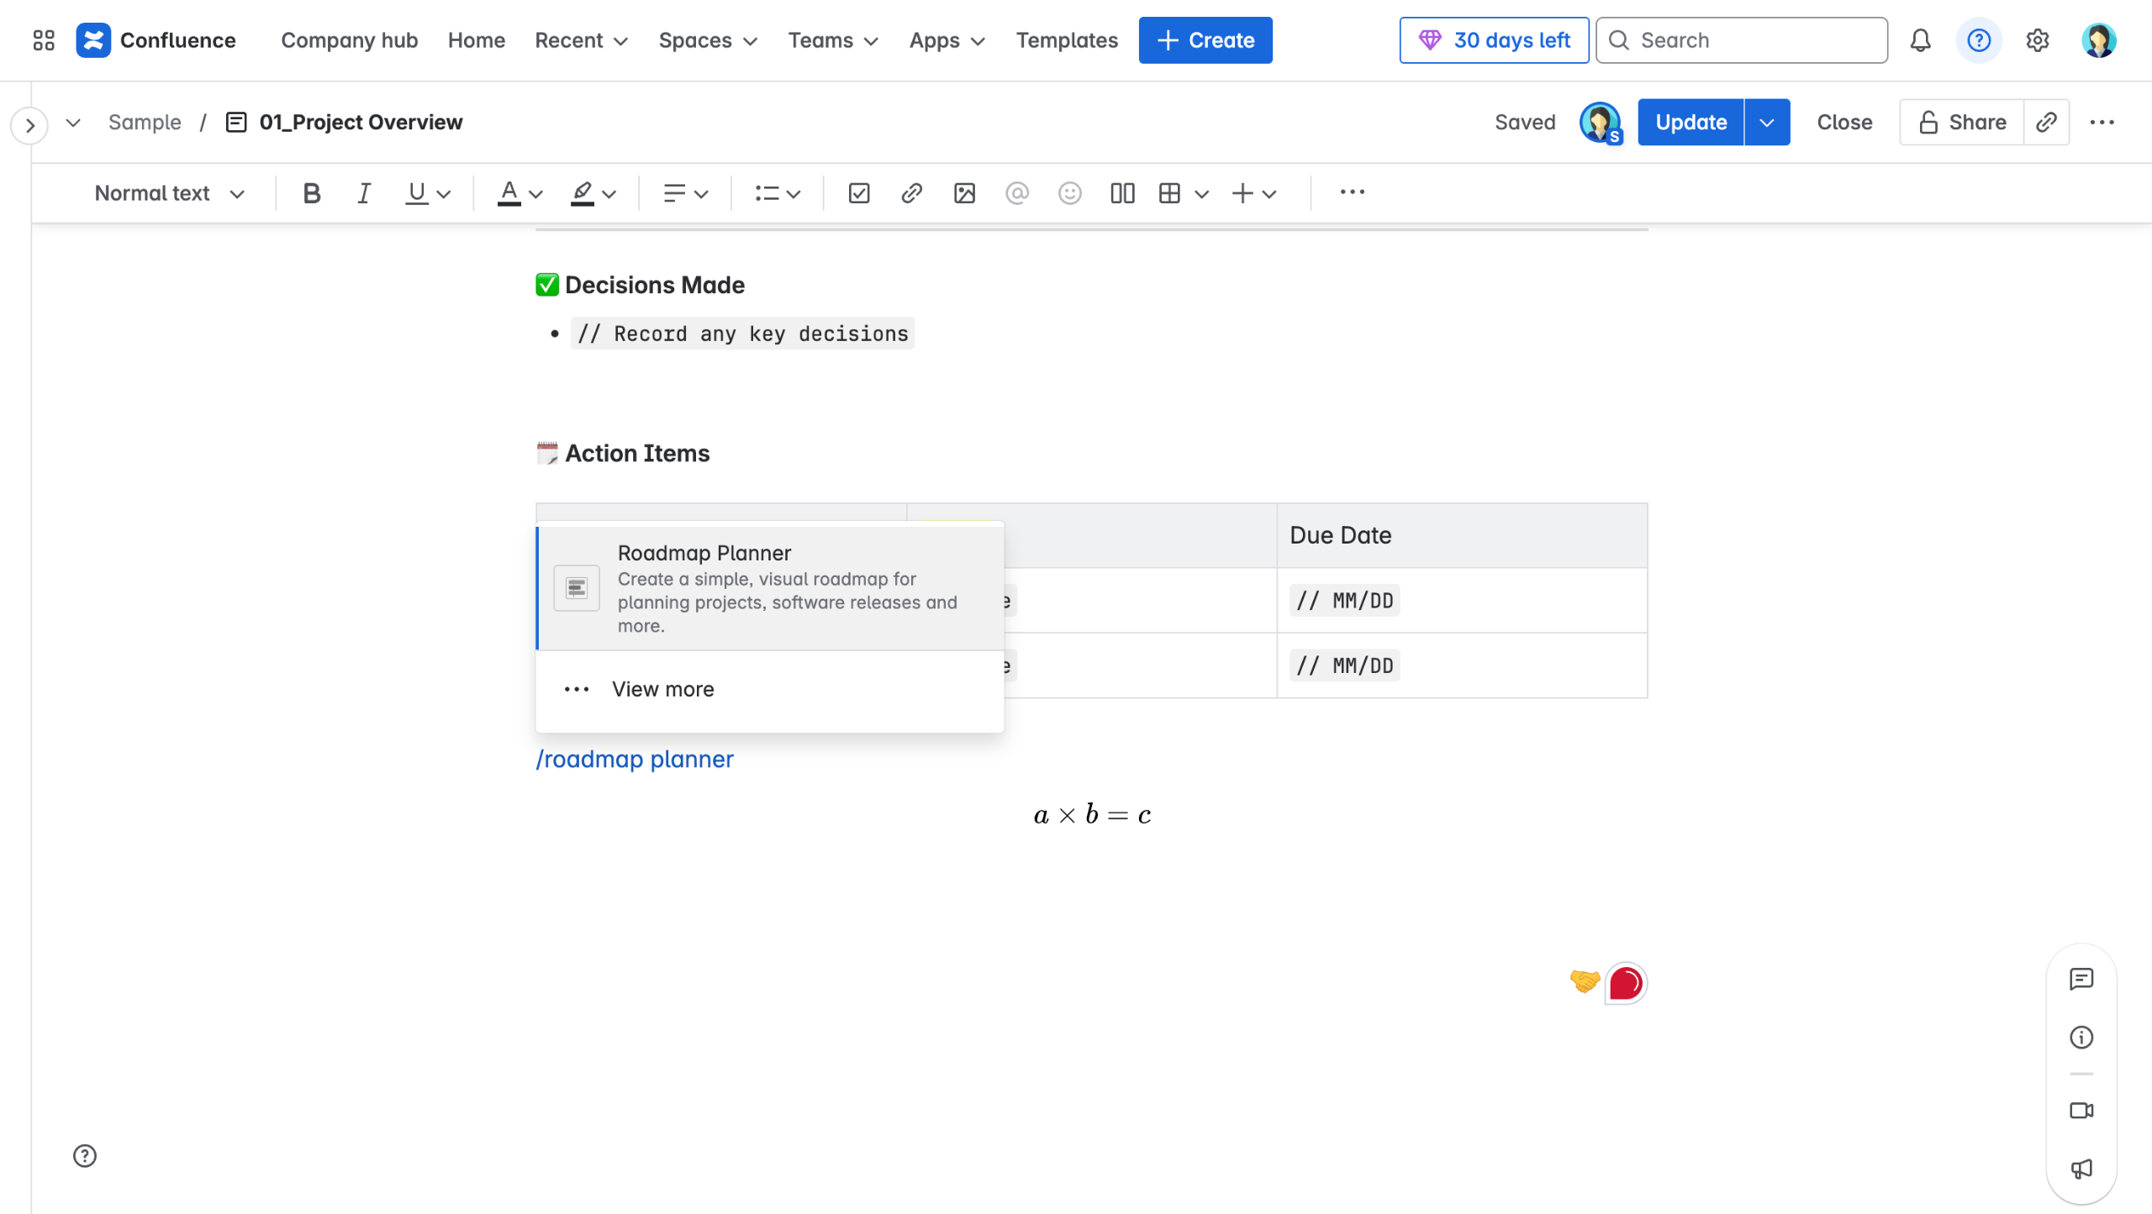The height and width of the screenshot is (1214, 2152).
Task: Open inline comments panel icon
Action: tap(2081, 979)
